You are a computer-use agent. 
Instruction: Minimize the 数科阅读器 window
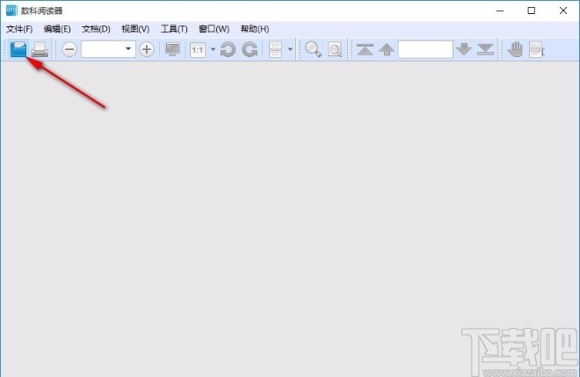(x=500, y=11)
